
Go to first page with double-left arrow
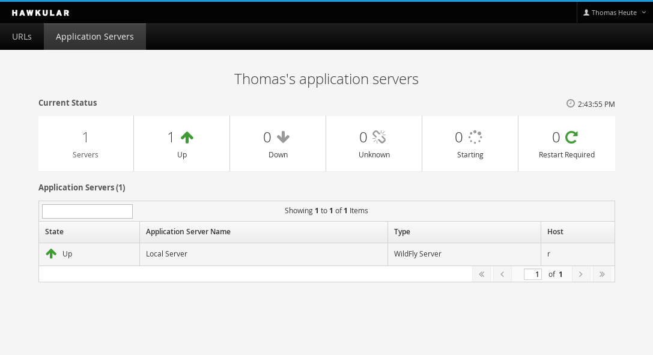(x=482, y=275)
